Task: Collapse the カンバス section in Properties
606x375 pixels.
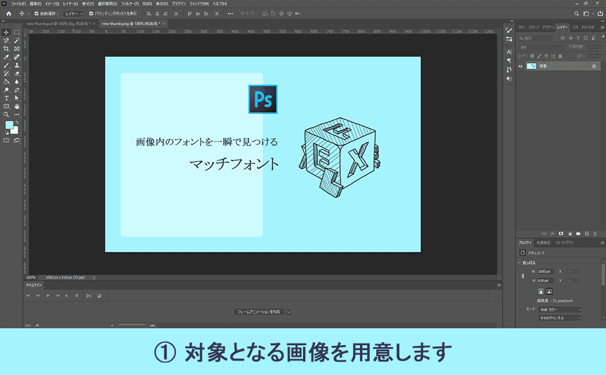Action: tap(519, 263)
